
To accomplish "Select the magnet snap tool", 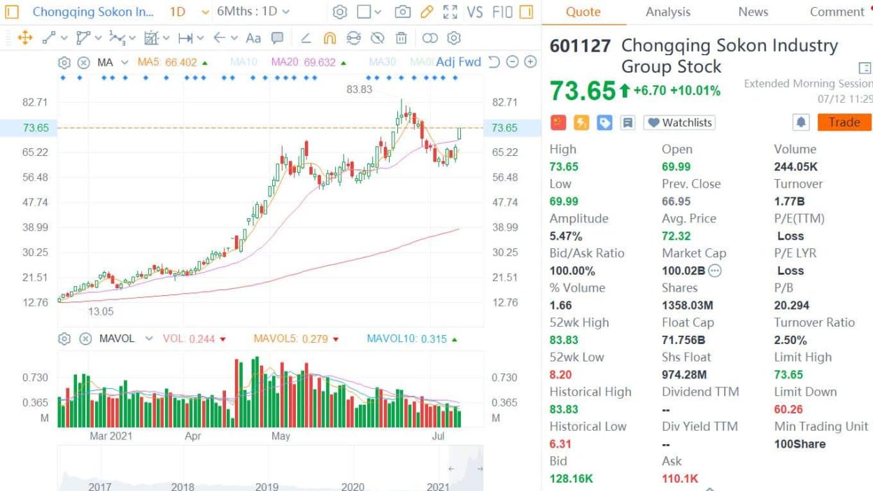I will tap(330, 38).
